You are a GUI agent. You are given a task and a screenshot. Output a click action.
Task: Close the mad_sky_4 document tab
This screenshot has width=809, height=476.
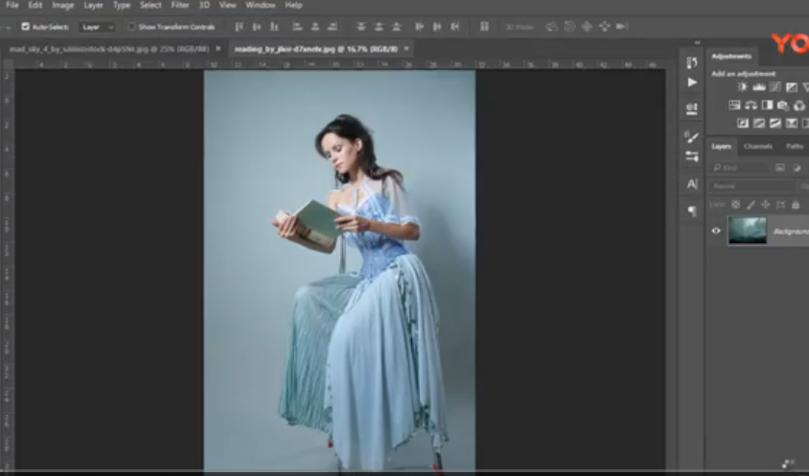click(x=218, y=48)
